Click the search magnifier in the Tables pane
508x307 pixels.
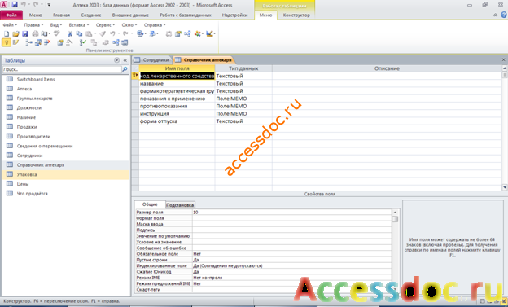tap(125, 69)
